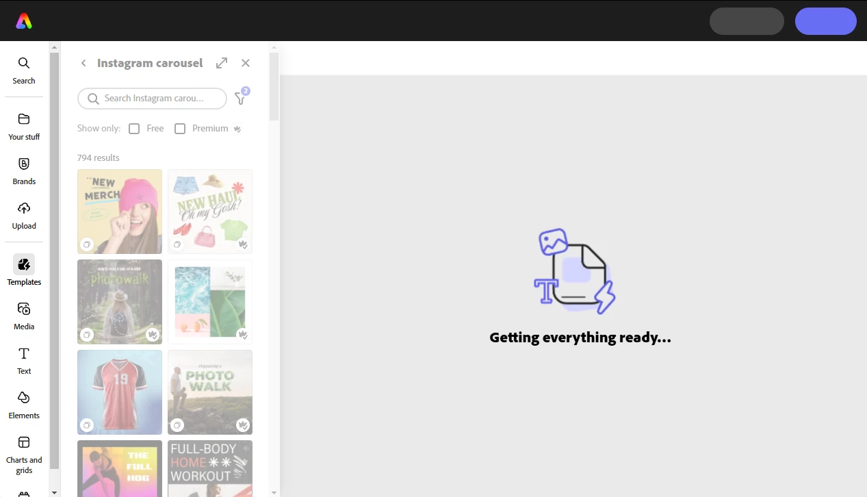Select Full-Body Home Workout template
867x497 pixels.
click(210, 468)
